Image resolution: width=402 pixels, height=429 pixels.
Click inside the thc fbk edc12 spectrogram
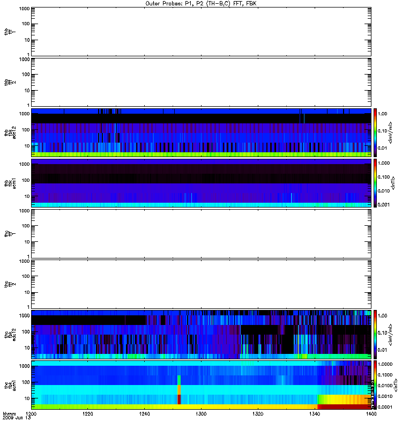click(x=201, y=335)
